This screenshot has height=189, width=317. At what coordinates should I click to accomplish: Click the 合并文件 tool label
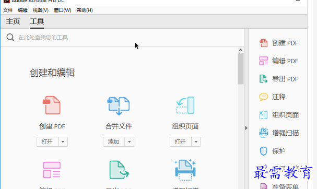[x=119, y=126]
